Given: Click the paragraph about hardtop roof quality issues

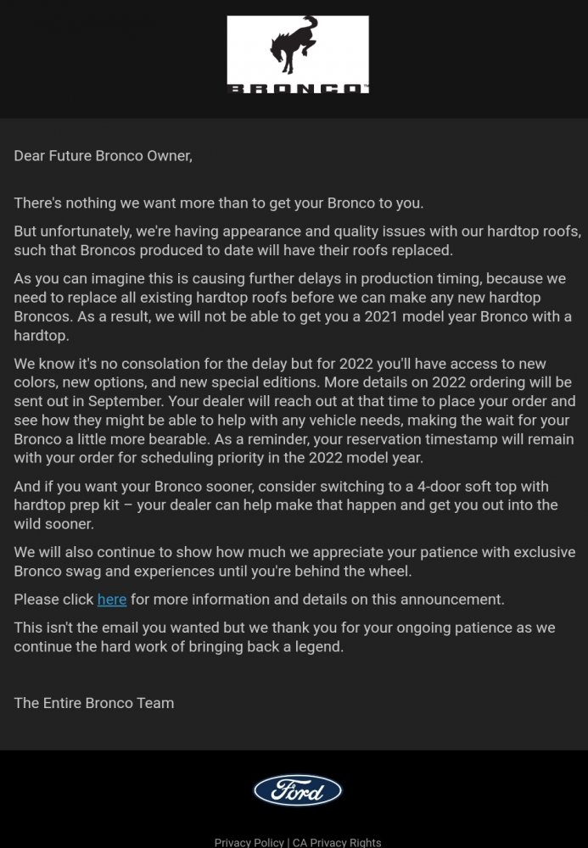Looking at the screenshot, I should click(x=297, y=241).
